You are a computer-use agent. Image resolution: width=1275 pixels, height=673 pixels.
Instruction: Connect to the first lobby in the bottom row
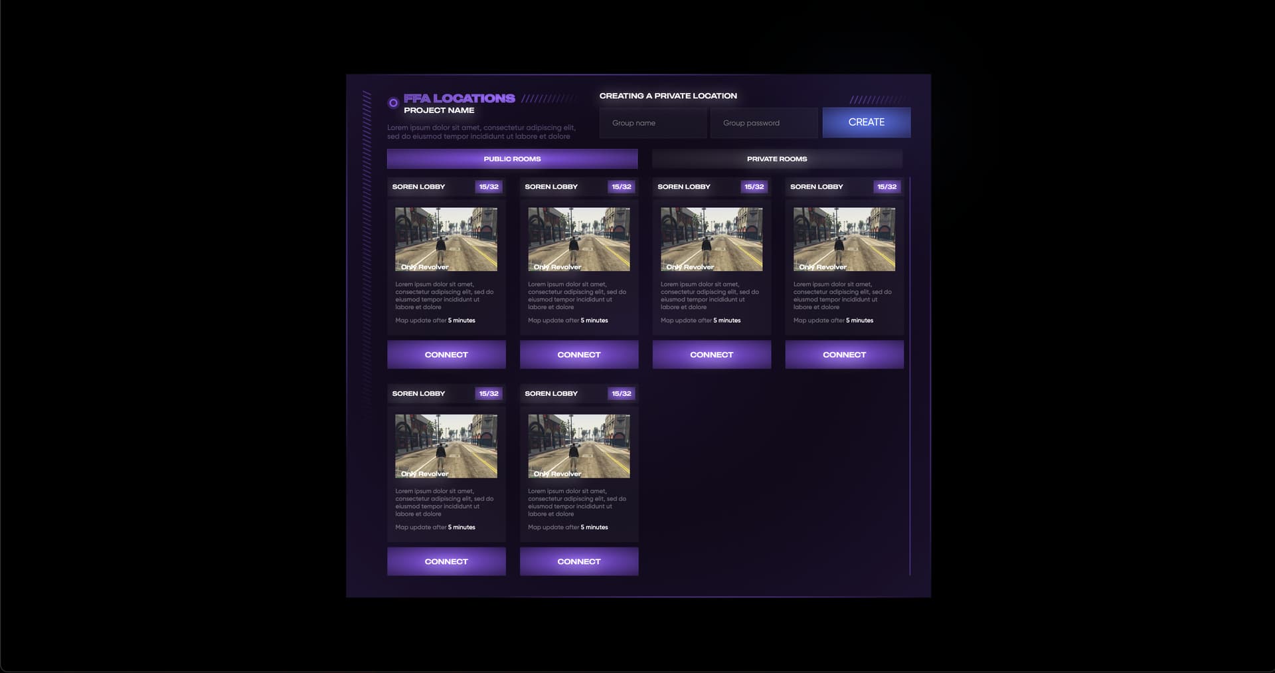[446, 561]
